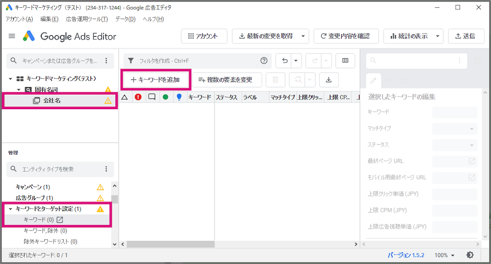Click the キーワードを追加 button
This screenshot has height=264, width=491.
pos(156,80)
